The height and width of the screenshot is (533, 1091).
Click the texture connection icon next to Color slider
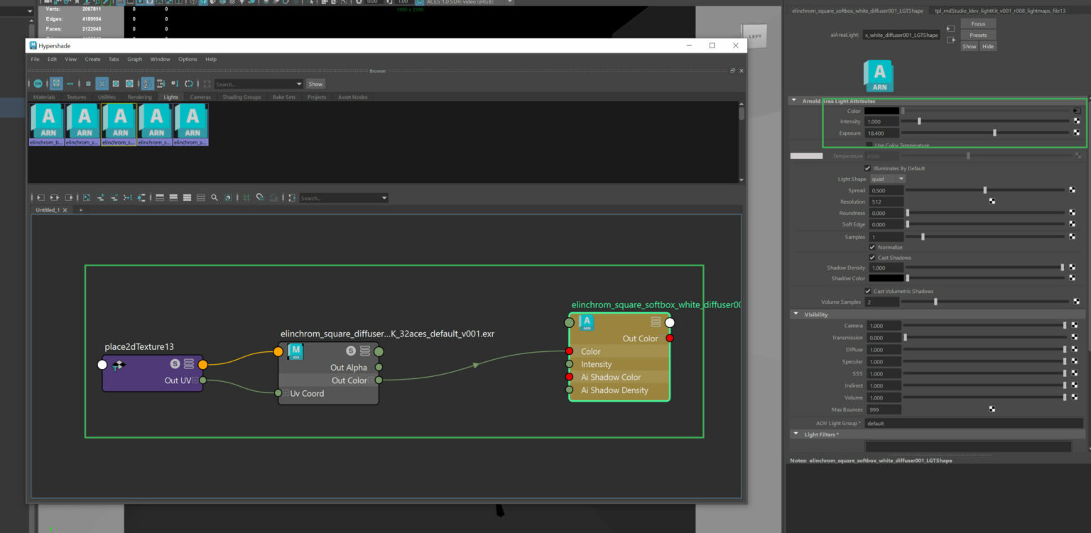tap(1077, 111)
